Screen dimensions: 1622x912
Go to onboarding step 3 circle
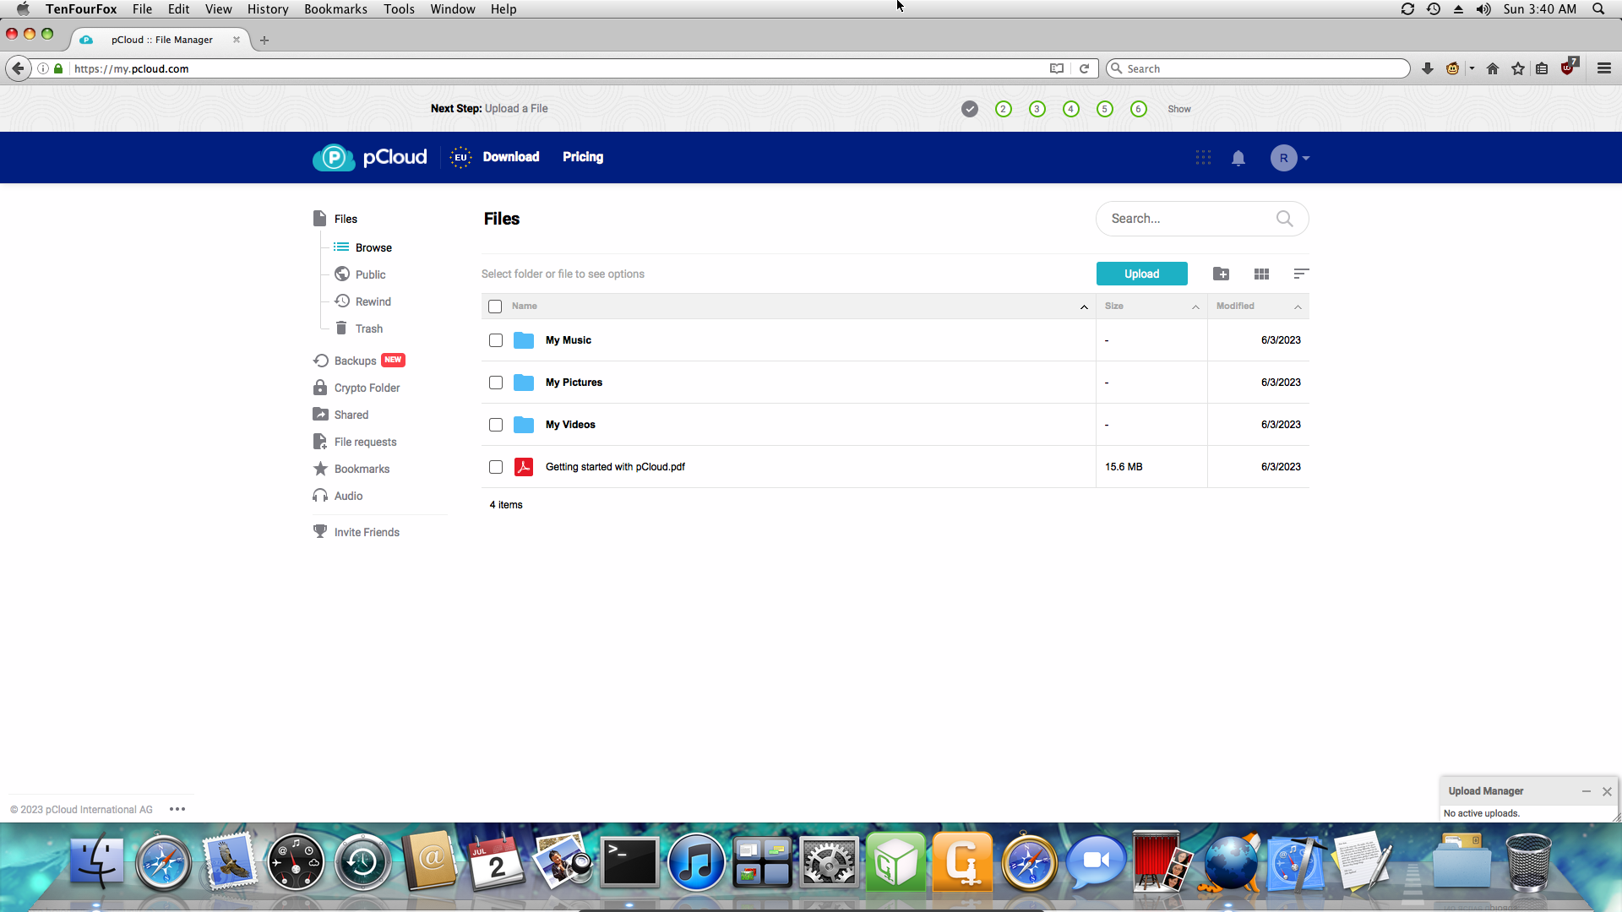[x=1037, y=109]
